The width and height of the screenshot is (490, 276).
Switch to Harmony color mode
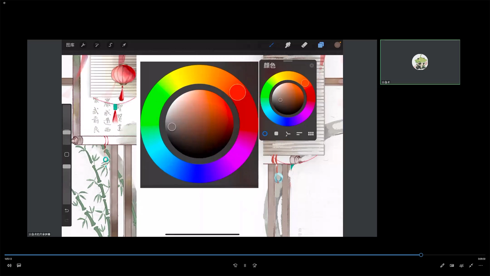point(288,134)
